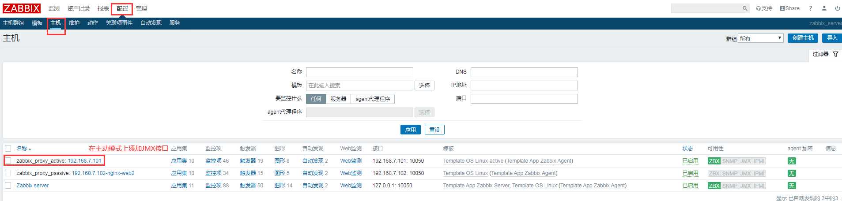Click 选择 next to 模板 field
This screenshot has height=201, width=842.
(424, 86)
